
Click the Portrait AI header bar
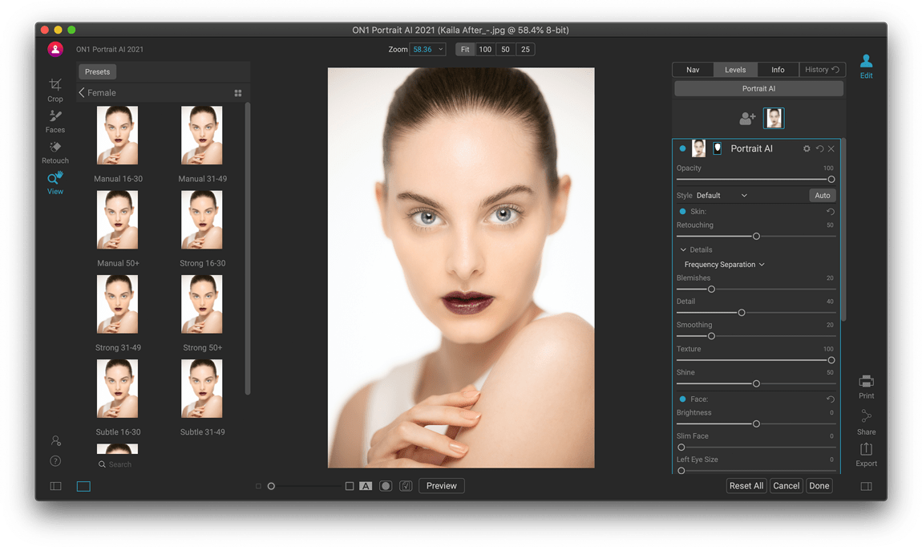tap(758, 89)
